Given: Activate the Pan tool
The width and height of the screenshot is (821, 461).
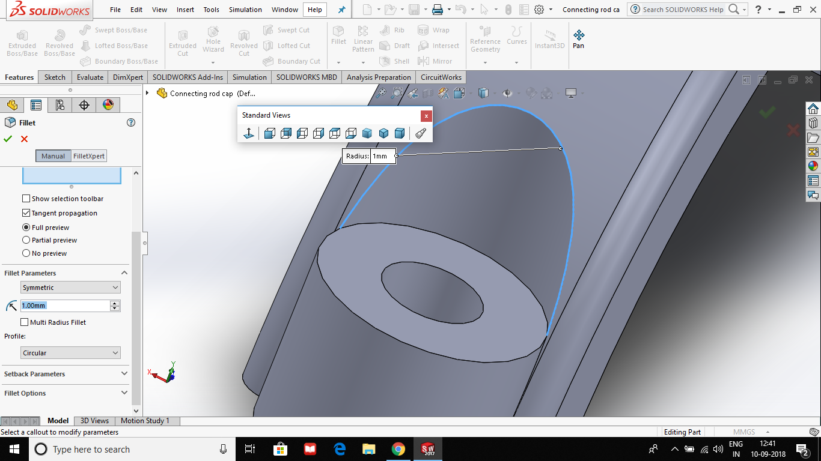Looking at the screenshot, I should pos(578,37).
